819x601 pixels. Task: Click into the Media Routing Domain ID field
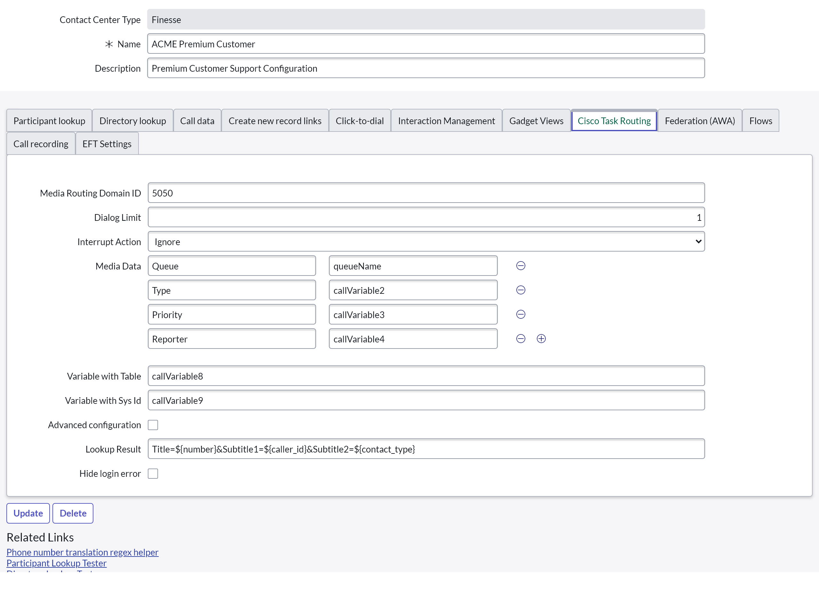click(426, 193)
